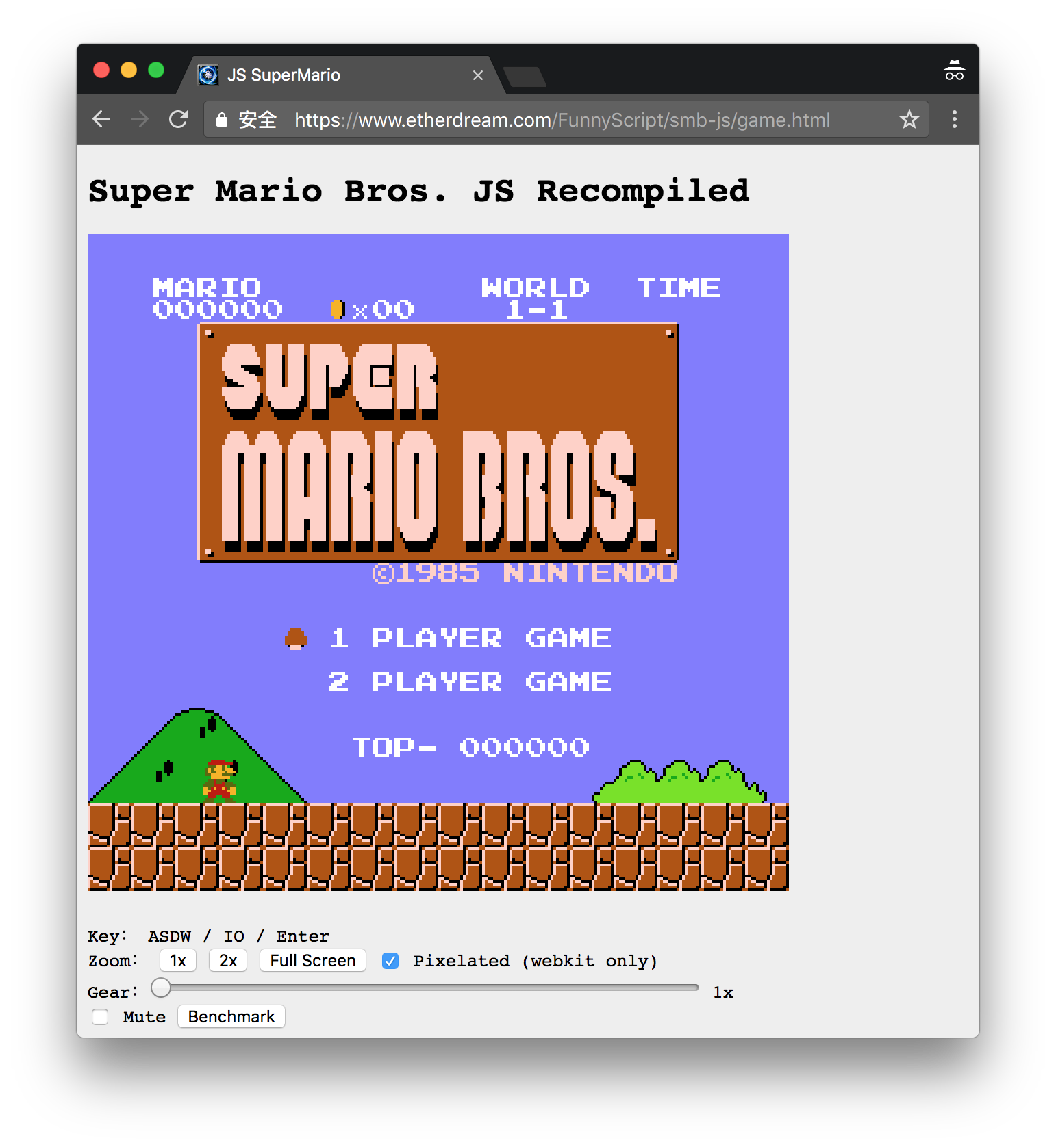Click the coin icon in the game HUD
The height and width of the screenshot is (1147, 1056).
coord(338,310)
